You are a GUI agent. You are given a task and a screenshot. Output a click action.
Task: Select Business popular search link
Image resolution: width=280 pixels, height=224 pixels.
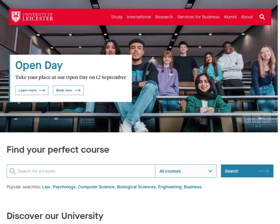[193, 187]
